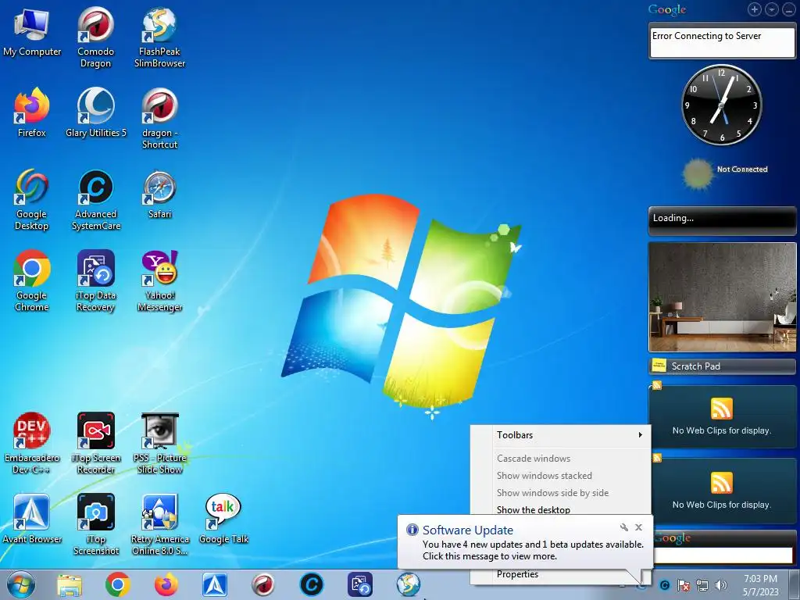Click the Error Connecting to Server gadget

722,42
